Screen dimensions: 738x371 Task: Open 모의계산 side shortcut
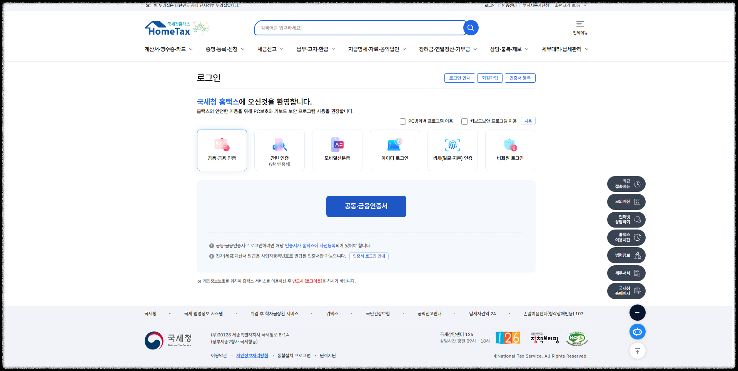point(626,202)
